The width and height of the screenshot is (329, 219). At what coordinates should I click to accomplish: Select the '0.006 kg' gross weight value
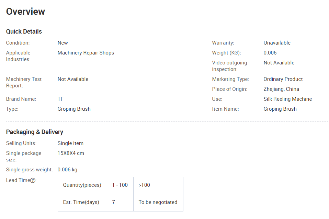67,170
